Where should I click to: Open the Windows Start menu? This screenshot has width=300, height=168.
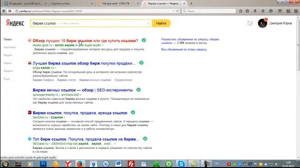[5, 164]
